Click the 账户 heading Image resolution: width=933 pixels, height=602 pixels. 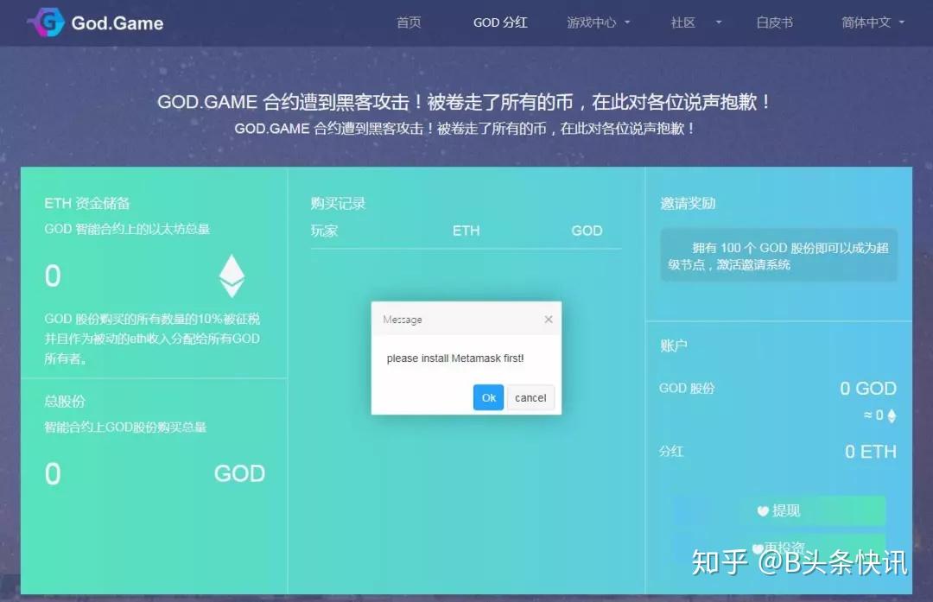point(674,345)
